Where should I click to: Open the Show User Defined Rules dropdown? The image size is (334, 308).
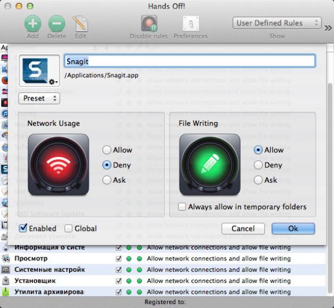coord(277,23)
